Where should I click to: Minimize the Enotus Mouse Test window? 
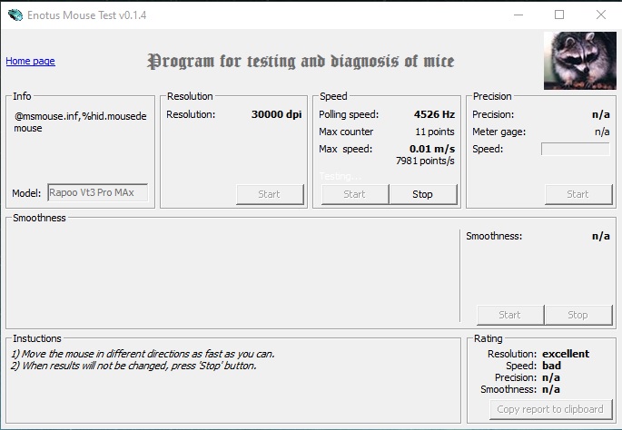tap(518, 15)
